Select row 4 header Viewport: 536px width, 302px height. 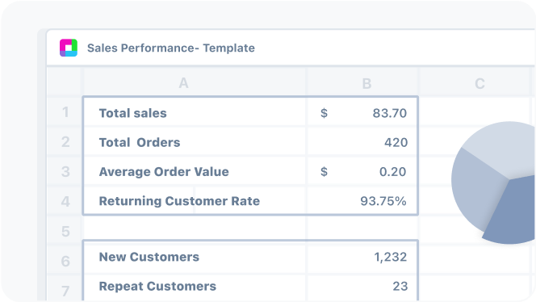tap(65, 201)
